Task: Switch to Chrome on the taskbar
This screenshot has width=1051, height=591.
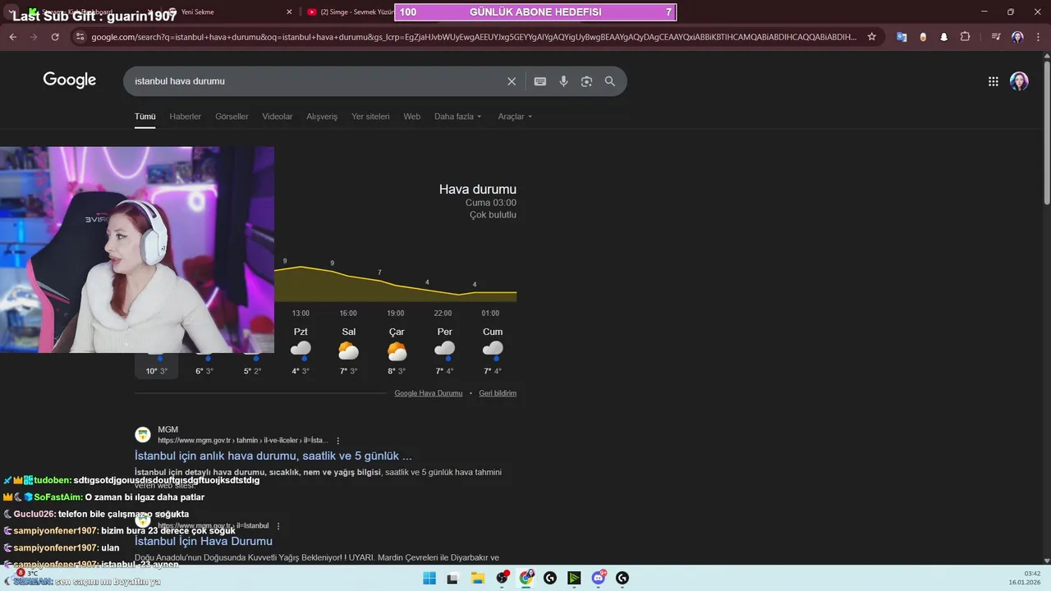Action: tap(526, 578)
